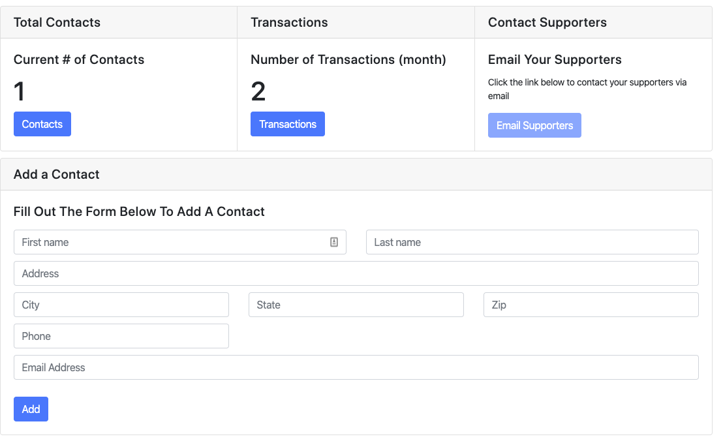Click the Total Contacts card header

coord(57,22)
